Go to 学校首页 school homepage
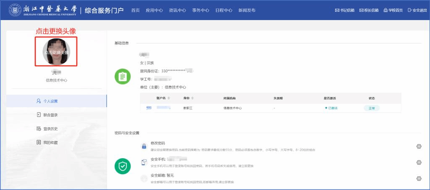 (x=393, y=10)
